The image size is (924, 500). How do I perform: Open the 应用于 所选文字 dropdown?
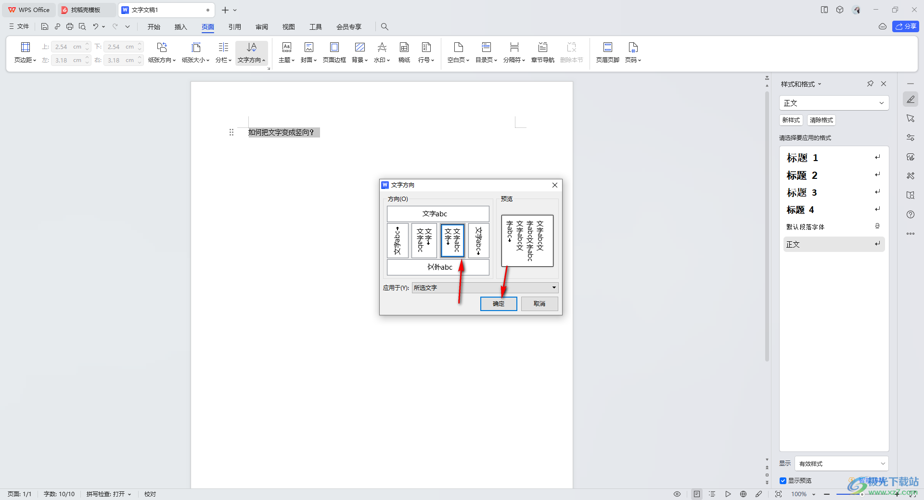[x=485, y=287]
